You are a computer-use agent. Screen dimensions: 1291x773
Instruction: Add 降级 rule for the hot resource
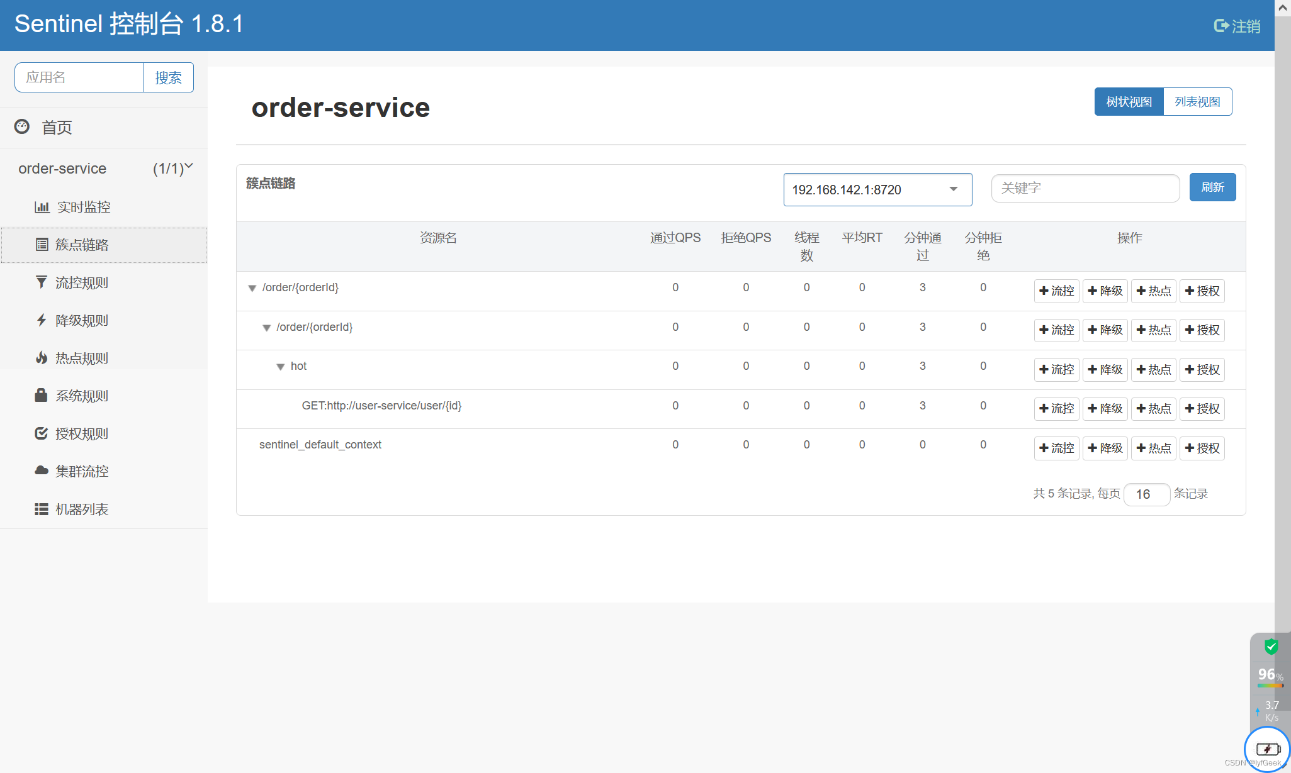tap(1105, 369)
